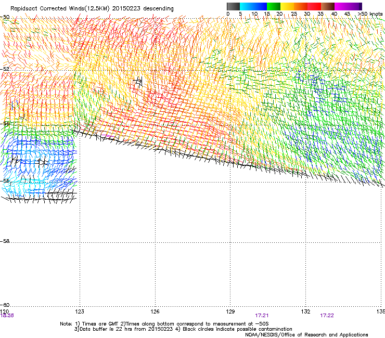Click the longitude label "129"
This screenshot has width=385, height=338.
[x=230, y=311]
